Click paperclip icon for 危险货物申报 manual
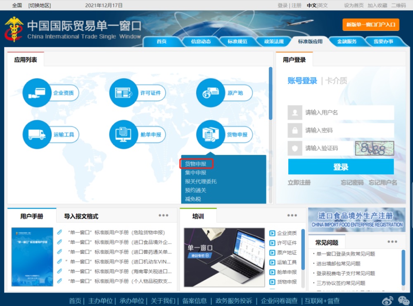This screenshot has width=413, height=306. tap(60, 232)
